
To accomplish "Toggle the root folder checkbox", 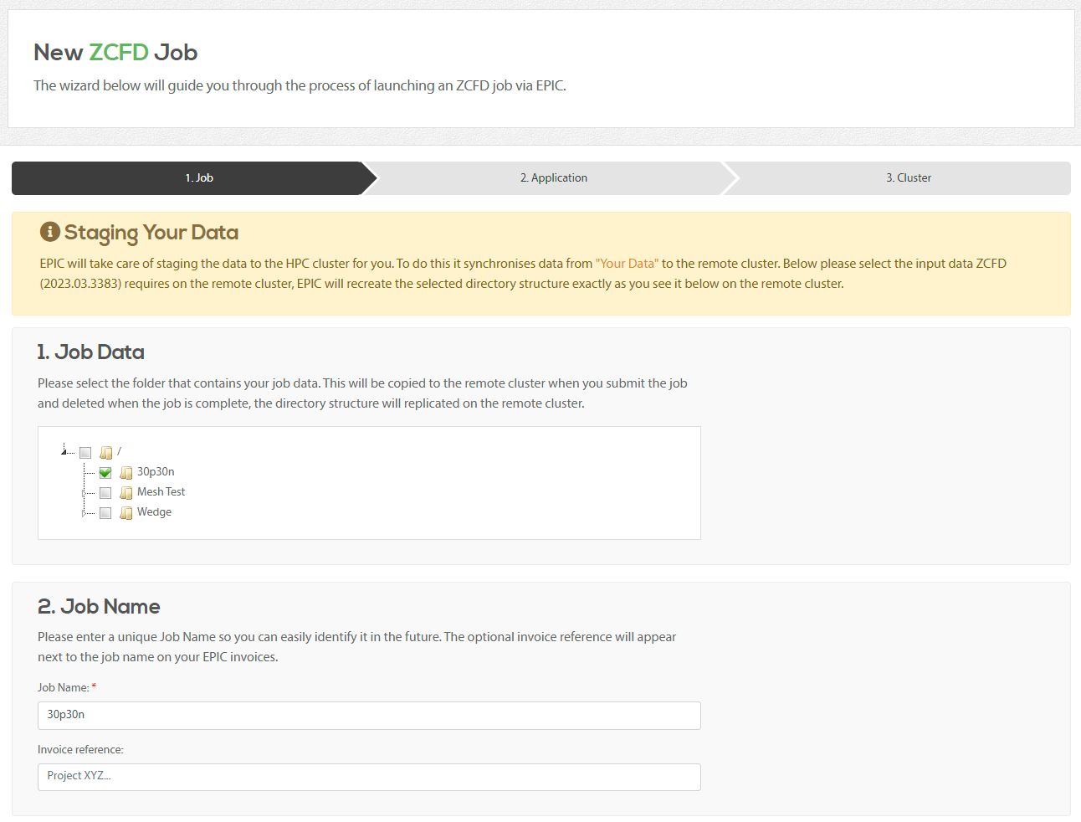I will tap(85, 453).
